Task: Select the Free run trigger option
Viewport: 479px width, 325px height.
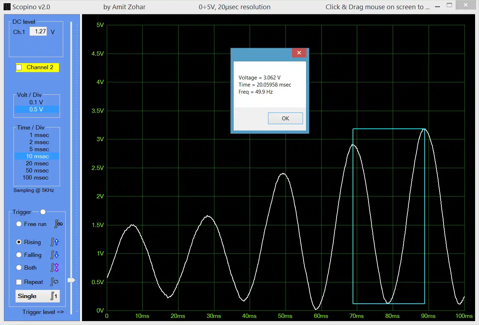Action: 19,224
